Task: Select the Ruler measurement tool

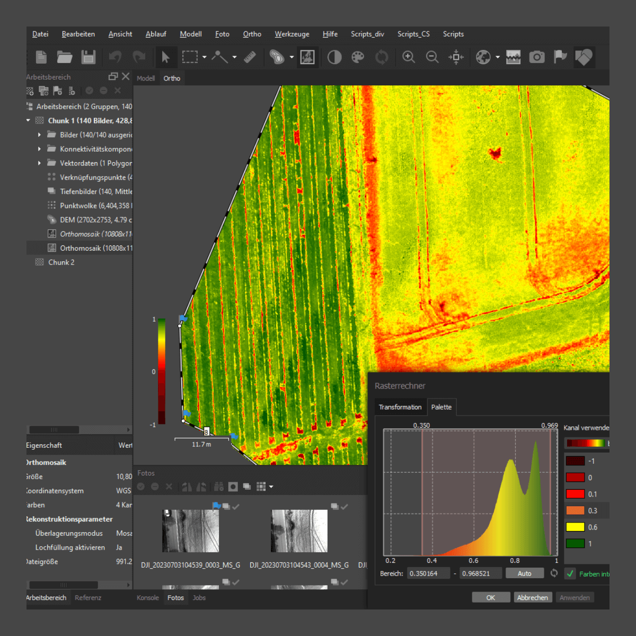Action: [x=250, y=57]
